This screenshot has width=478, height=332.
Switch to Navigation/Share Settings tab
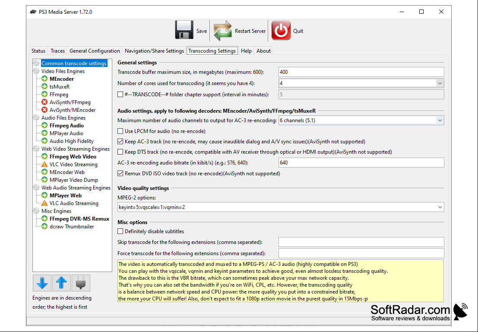point(154,51)
